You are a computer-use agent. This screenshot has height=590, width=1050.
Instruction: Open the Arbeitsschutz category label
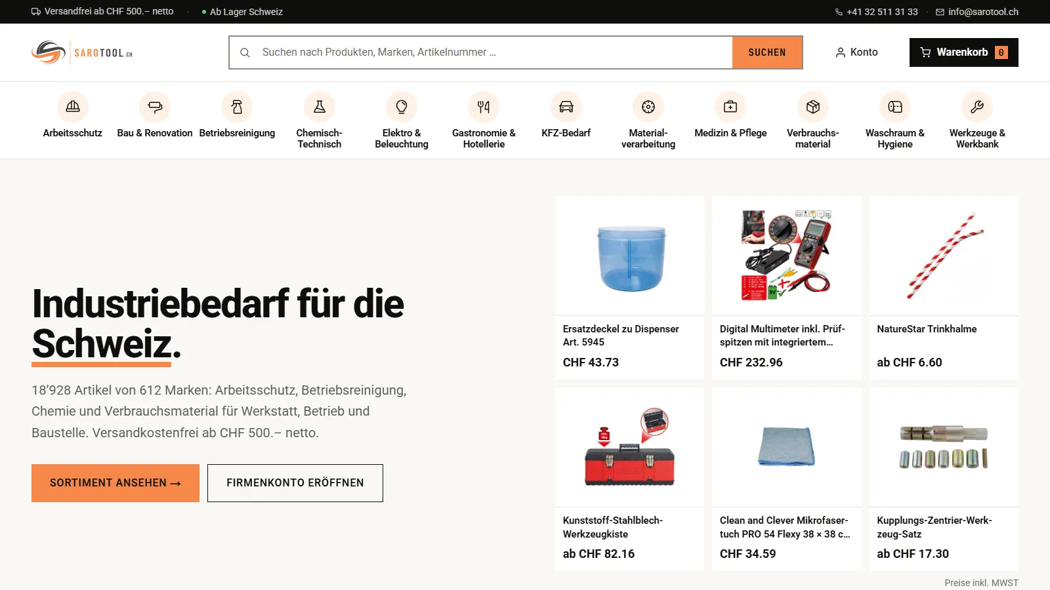73,133
